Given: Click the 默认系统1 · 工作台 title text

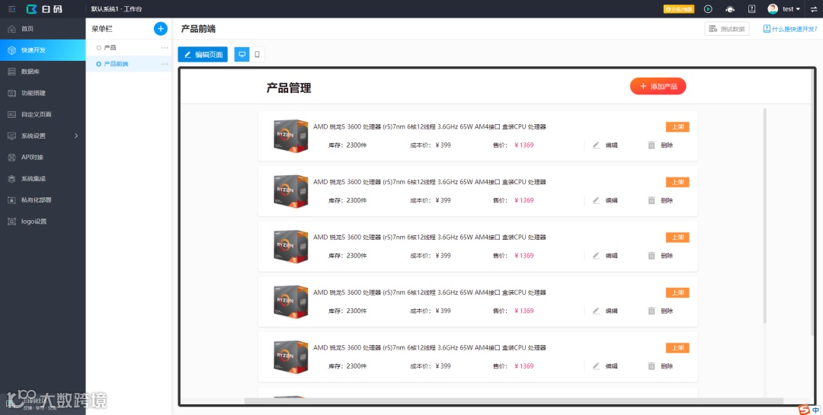Looking at the screenshot, I should tap(117, 9).
